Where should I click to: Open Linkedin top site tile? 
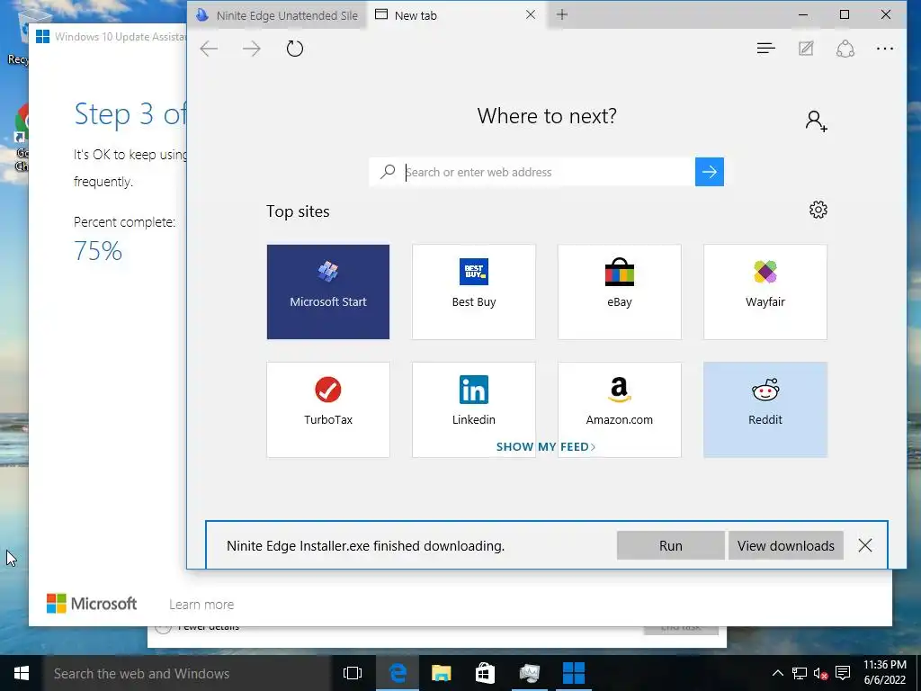pos(473,409)
